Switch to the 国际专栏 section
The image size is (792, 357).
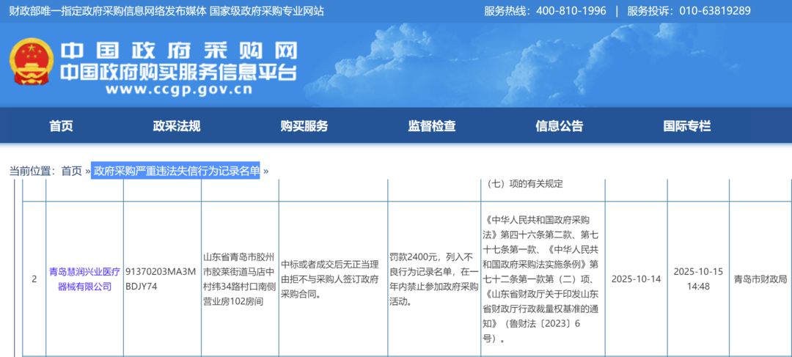point(686,126)
